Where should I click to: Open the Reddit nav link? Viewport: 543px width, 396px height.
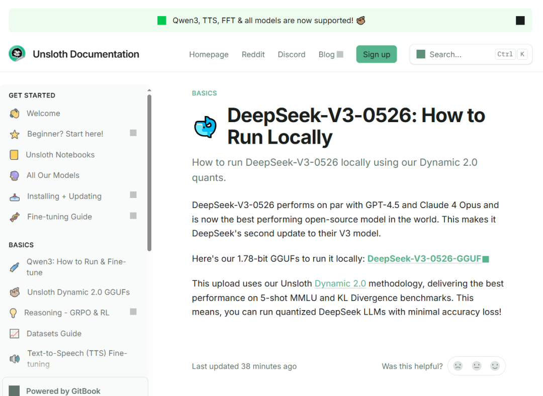(253, 54)
